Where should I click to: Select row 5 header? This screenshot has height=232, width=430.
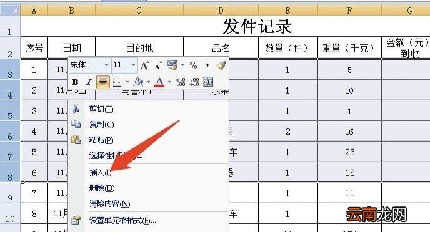(x=10, y=110)
